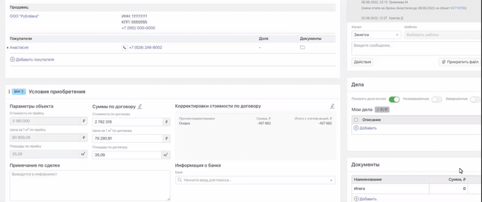
Task: Click the plus icon to add a buyer
Action: tap(13, 60)
